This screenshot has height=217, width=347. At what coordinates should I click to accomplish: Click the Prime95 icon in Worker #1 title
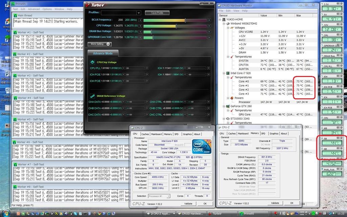[15, 32]
